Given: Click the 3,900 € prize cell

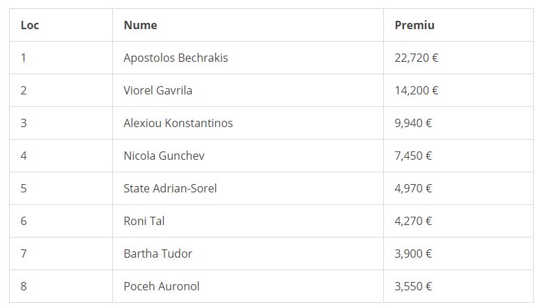Looking at the screenshot, I should tap(413, 254).
